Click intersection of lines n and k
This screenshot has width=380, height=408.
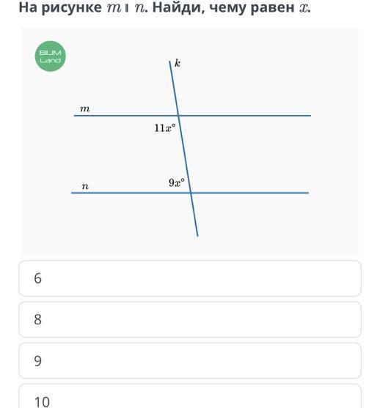pyautogui.click(x=191, y=193)
